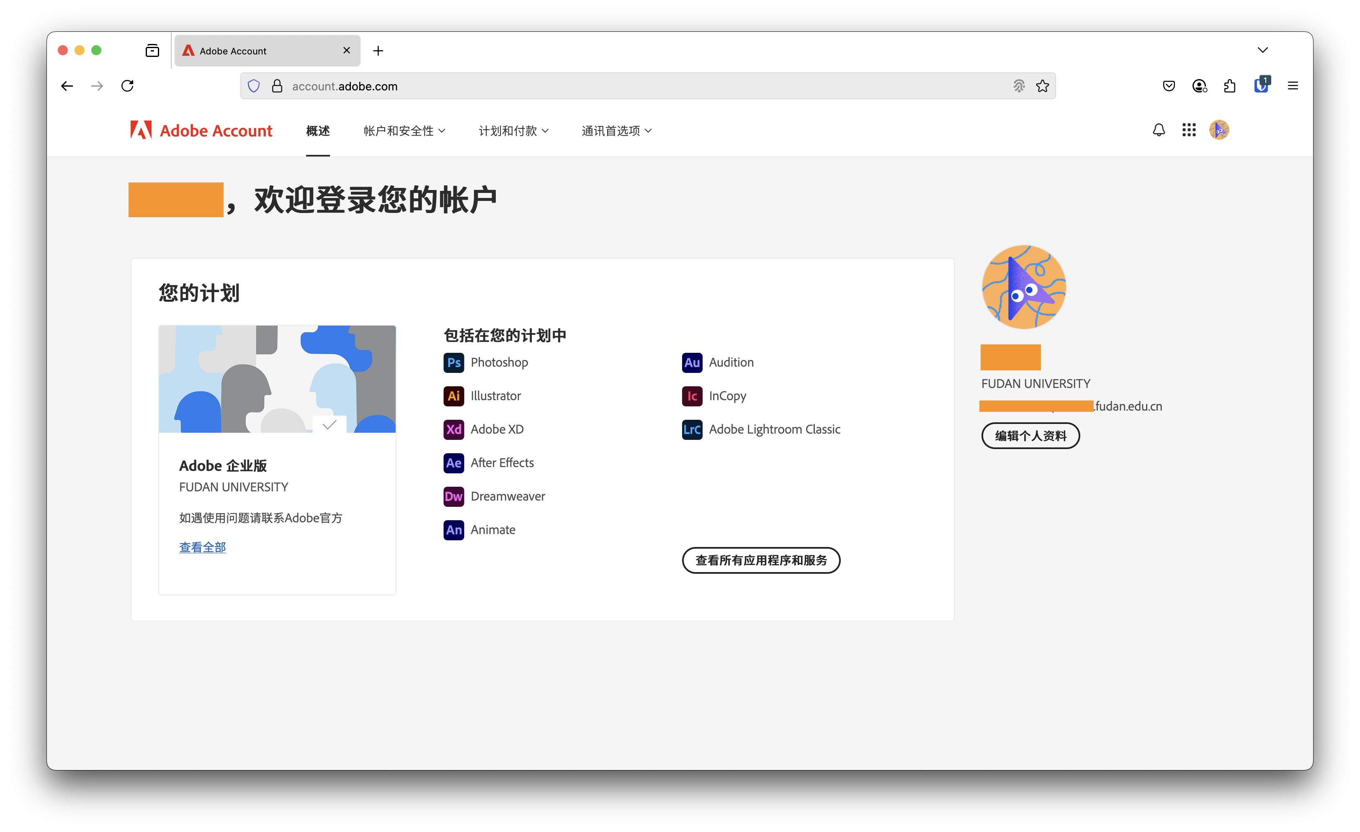Click the Adobe Lightroom Classic icon
The width and height of the screenshot is (1360, 832).
pos(692,429)
